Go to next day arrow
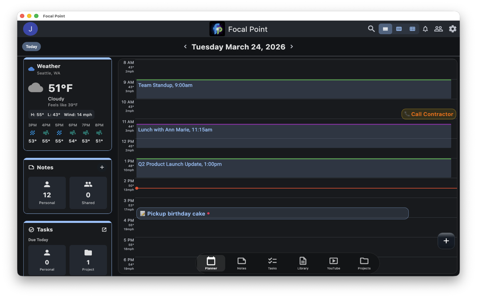Screen dimensions: 477x298 (292, 47)
